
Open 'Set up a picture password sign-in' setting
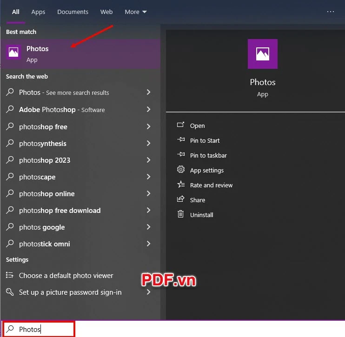tap(70, 292)
